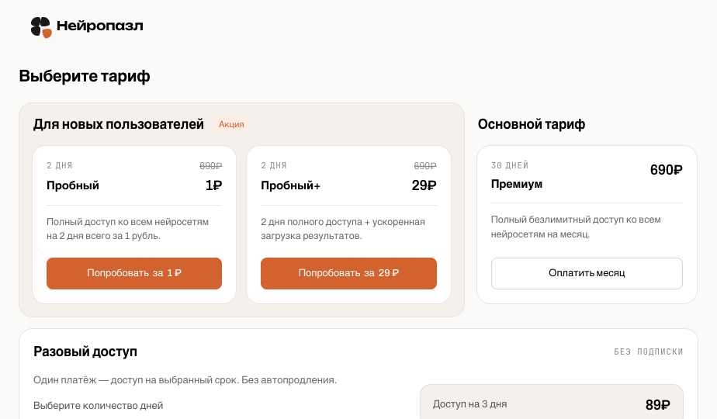This screenshot has height=419, width=717.
Task: Select the Премиум tariff title
Action: 517,184
